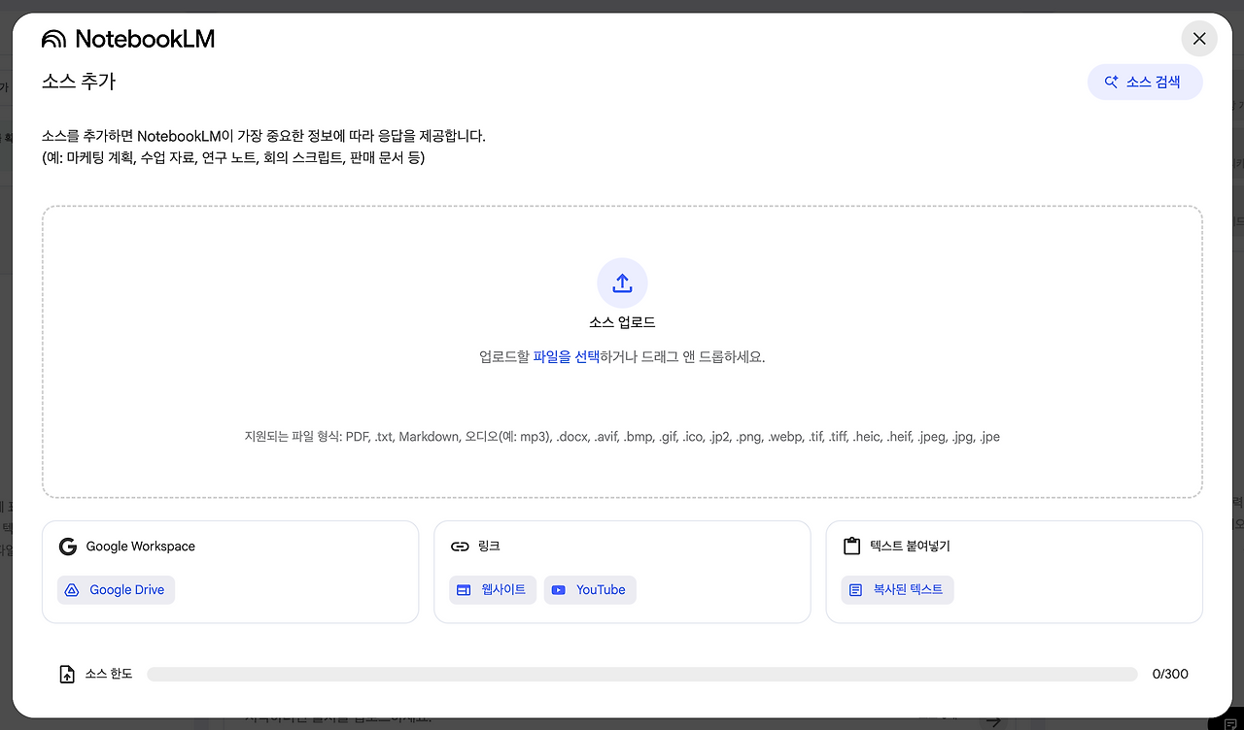Screen dimensions: 1244x730
Task: Click the document icon inside 복사된 텍스트 button
Action: (x=857, y=589)
